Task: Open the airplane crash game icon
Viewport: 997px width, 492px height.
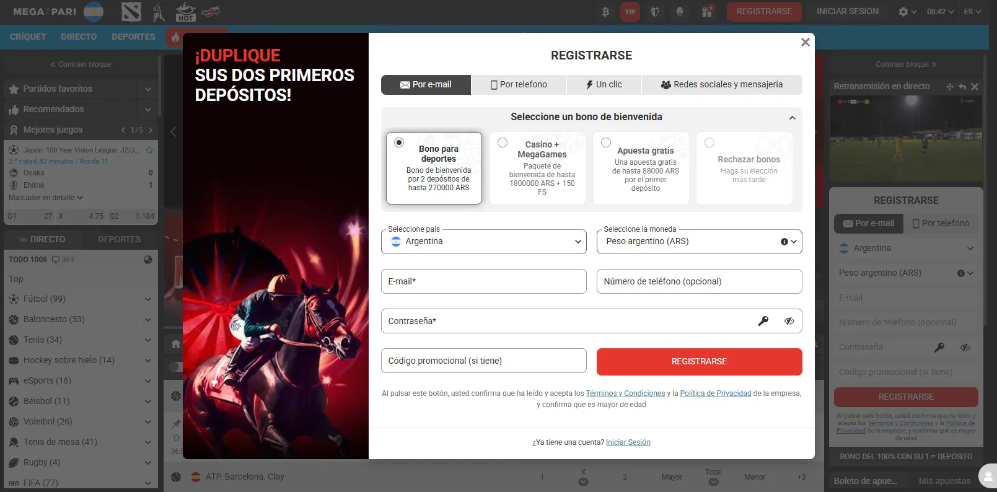Action: coord(211,11)
